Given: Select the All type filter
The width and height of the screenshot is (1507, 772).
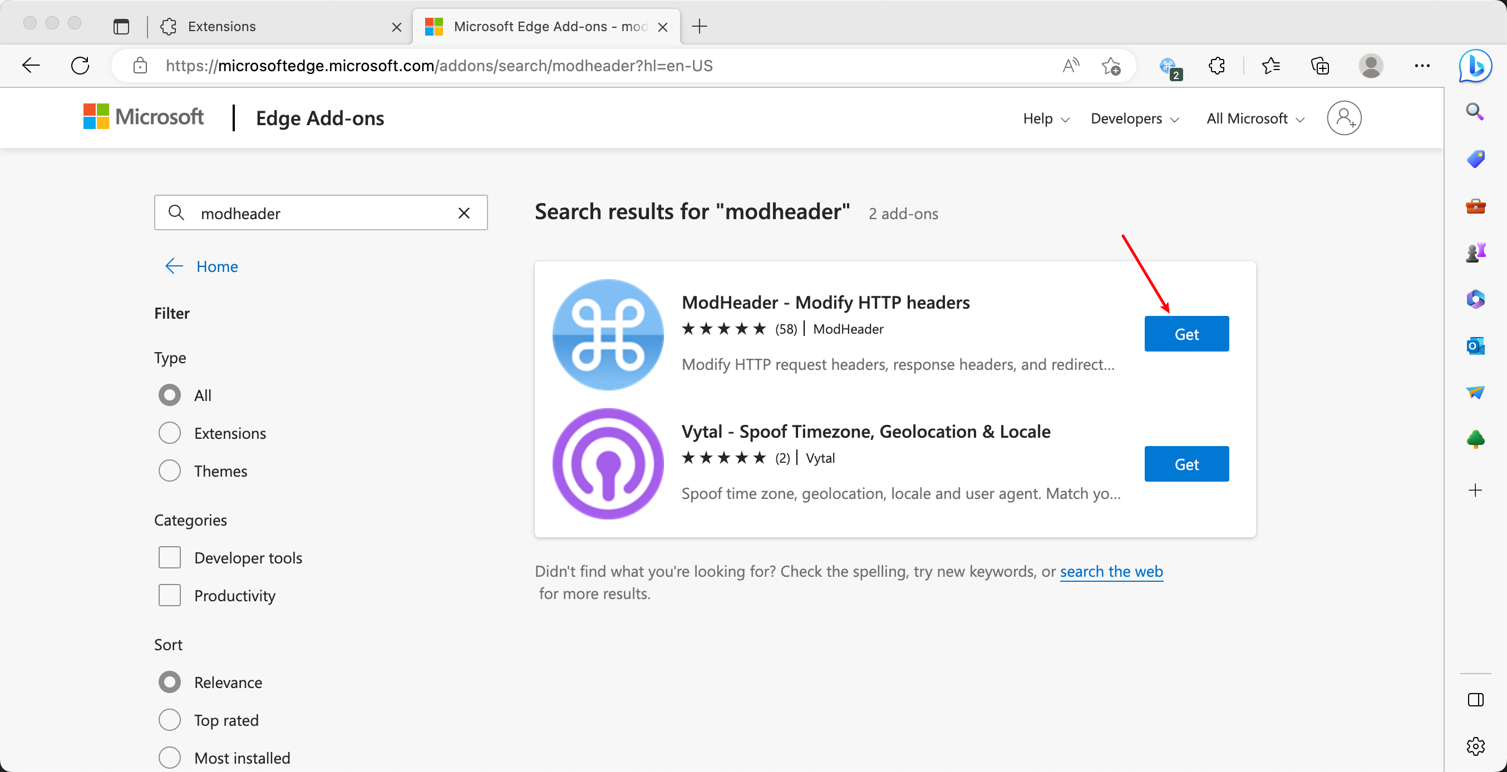Looking at the screenshot, I should (x=170, y=395).
